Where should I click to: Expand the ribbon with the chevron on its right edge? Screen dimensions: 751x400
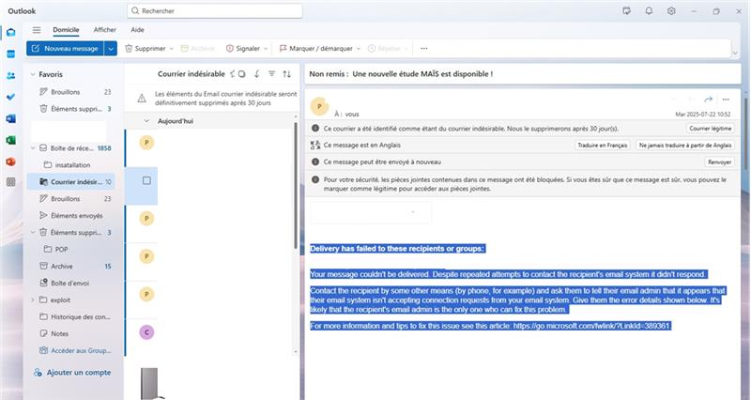(x=735, y=53)
